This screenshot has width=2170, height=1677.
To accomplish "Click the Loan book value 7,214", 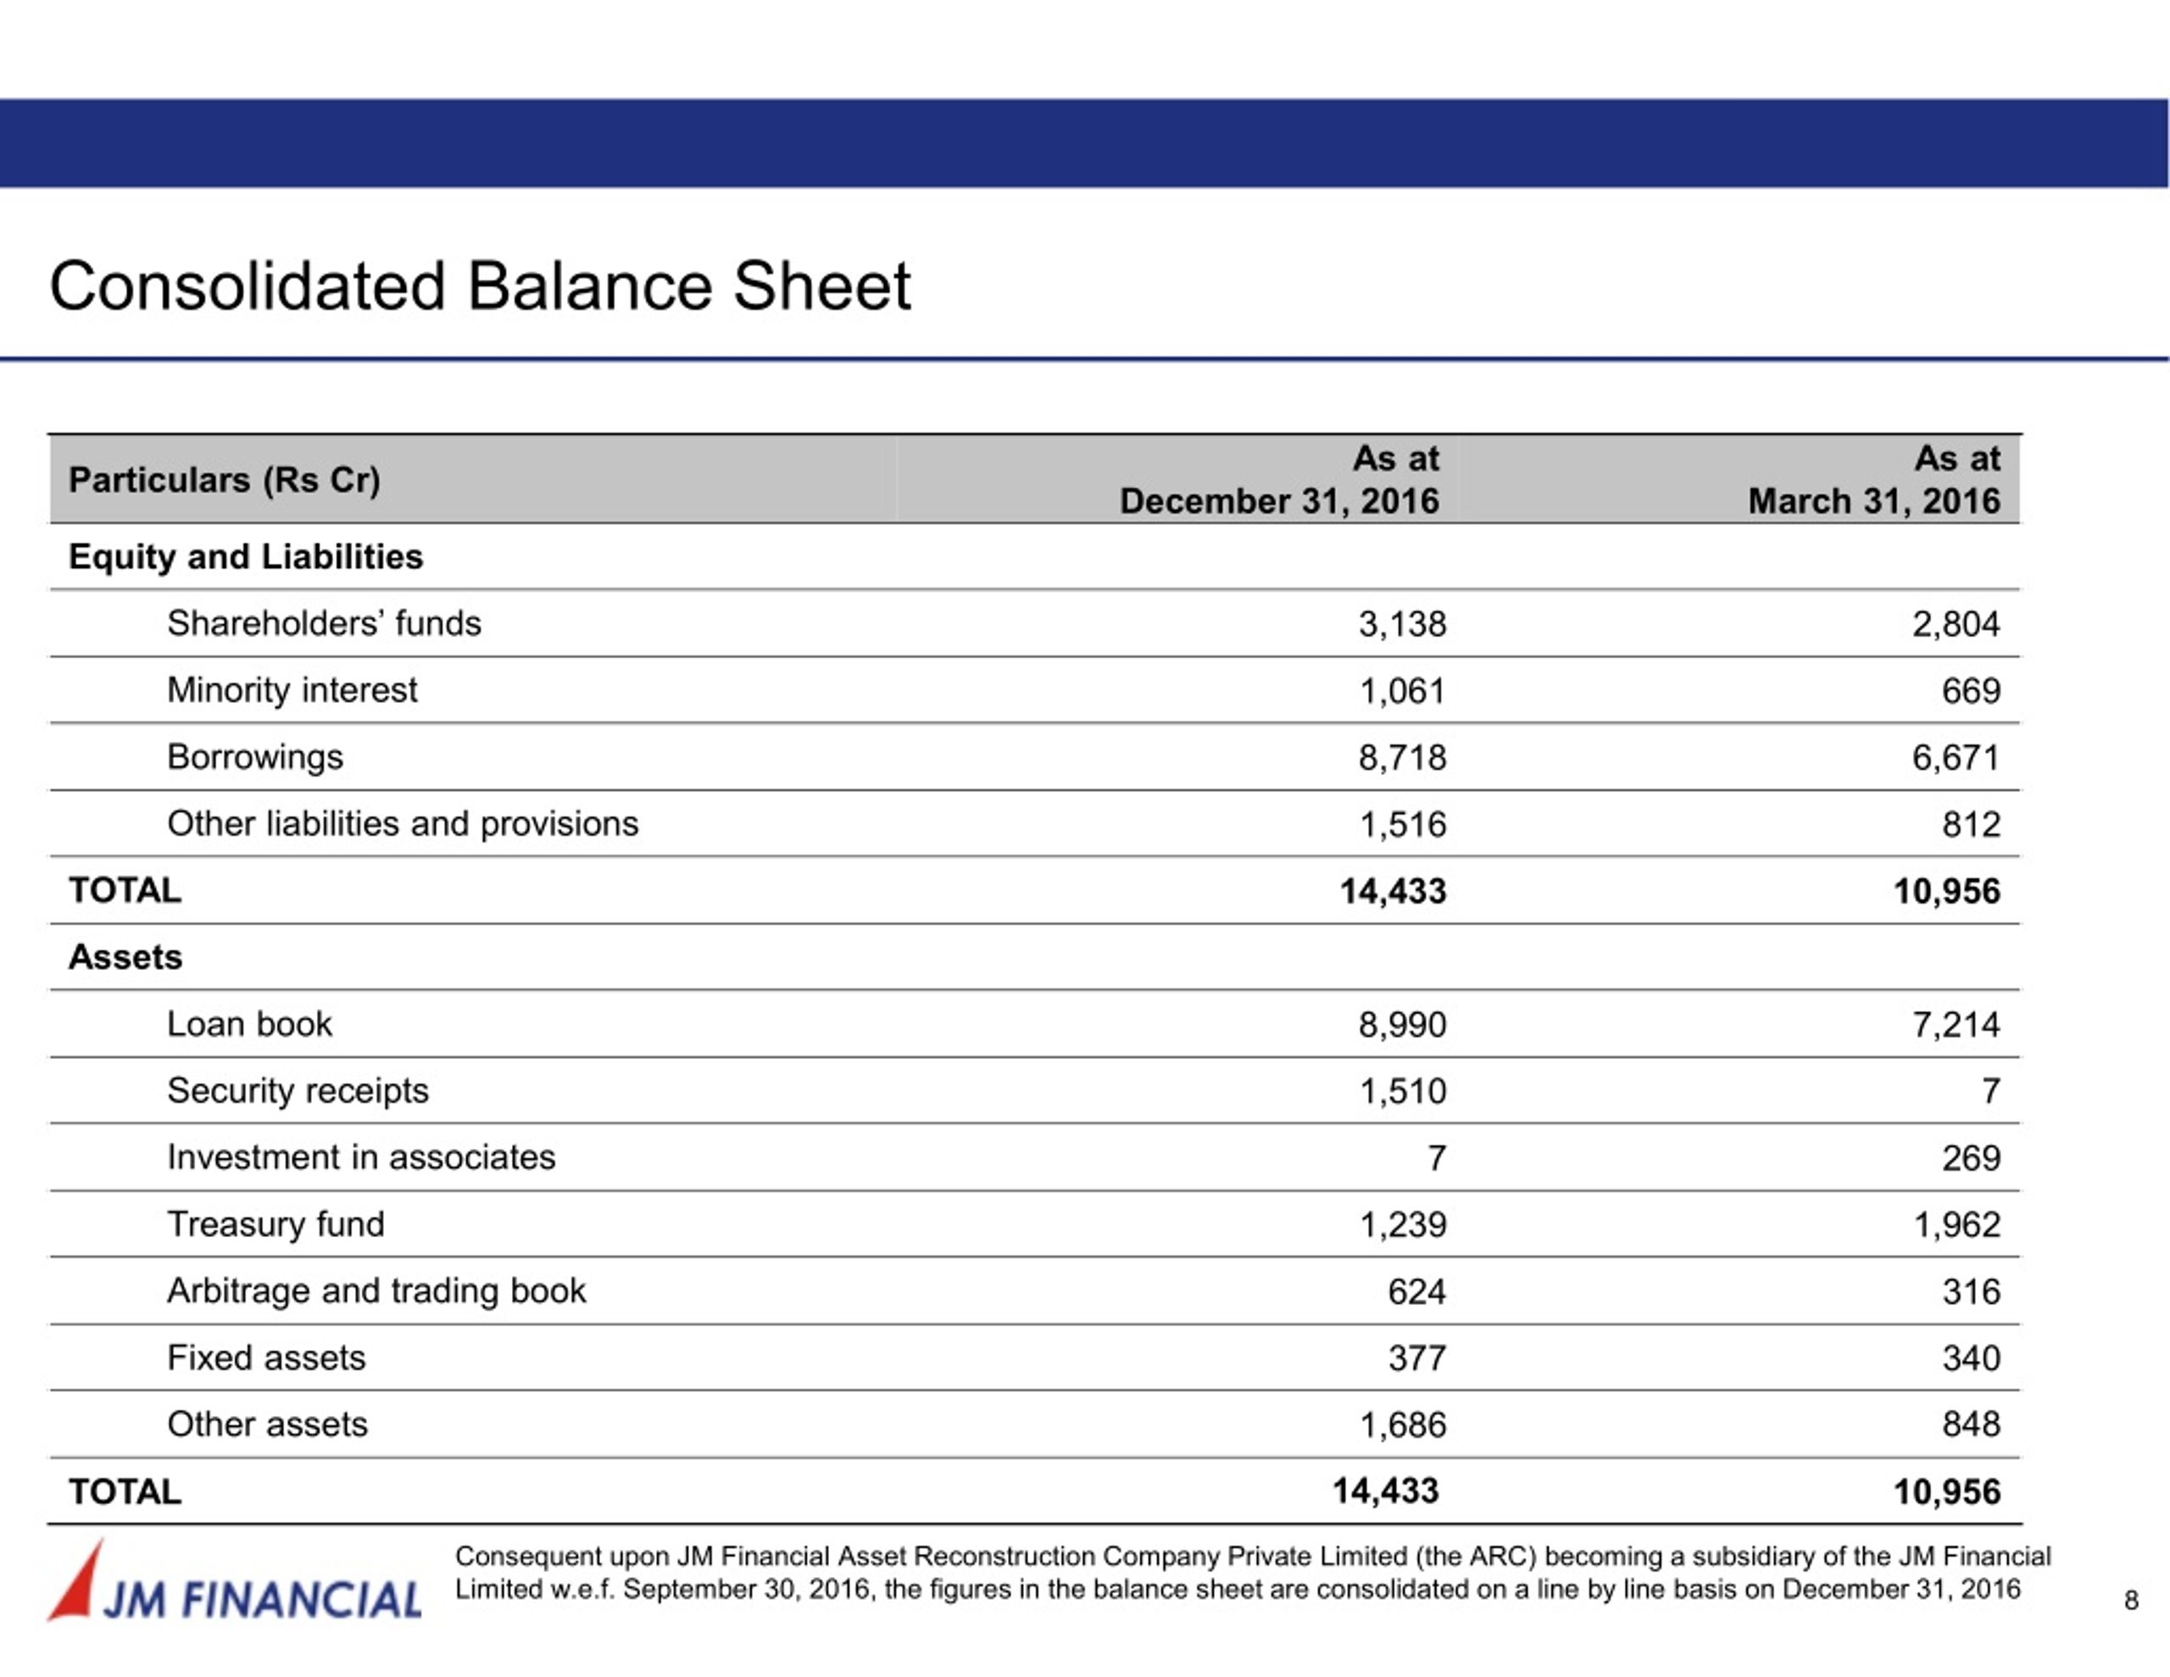I will pos(1956,1025).
